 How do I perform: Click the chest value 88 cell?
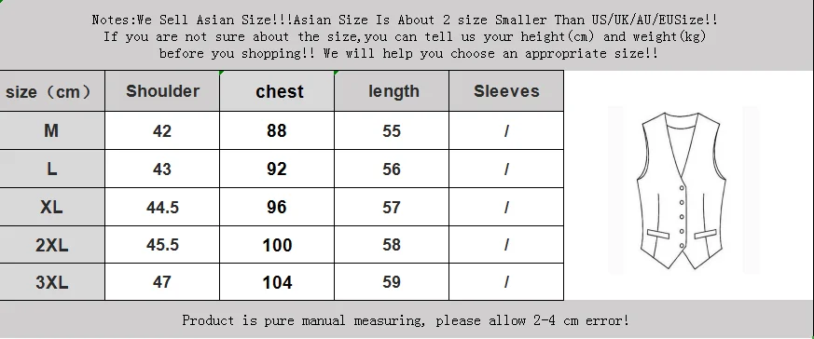tap(277, 130)
